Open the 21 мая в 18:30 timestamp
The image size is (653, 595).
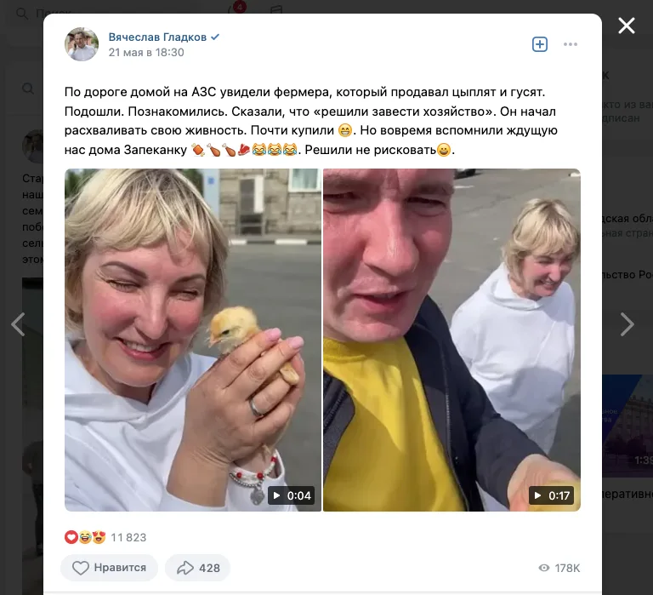(146, 53)
